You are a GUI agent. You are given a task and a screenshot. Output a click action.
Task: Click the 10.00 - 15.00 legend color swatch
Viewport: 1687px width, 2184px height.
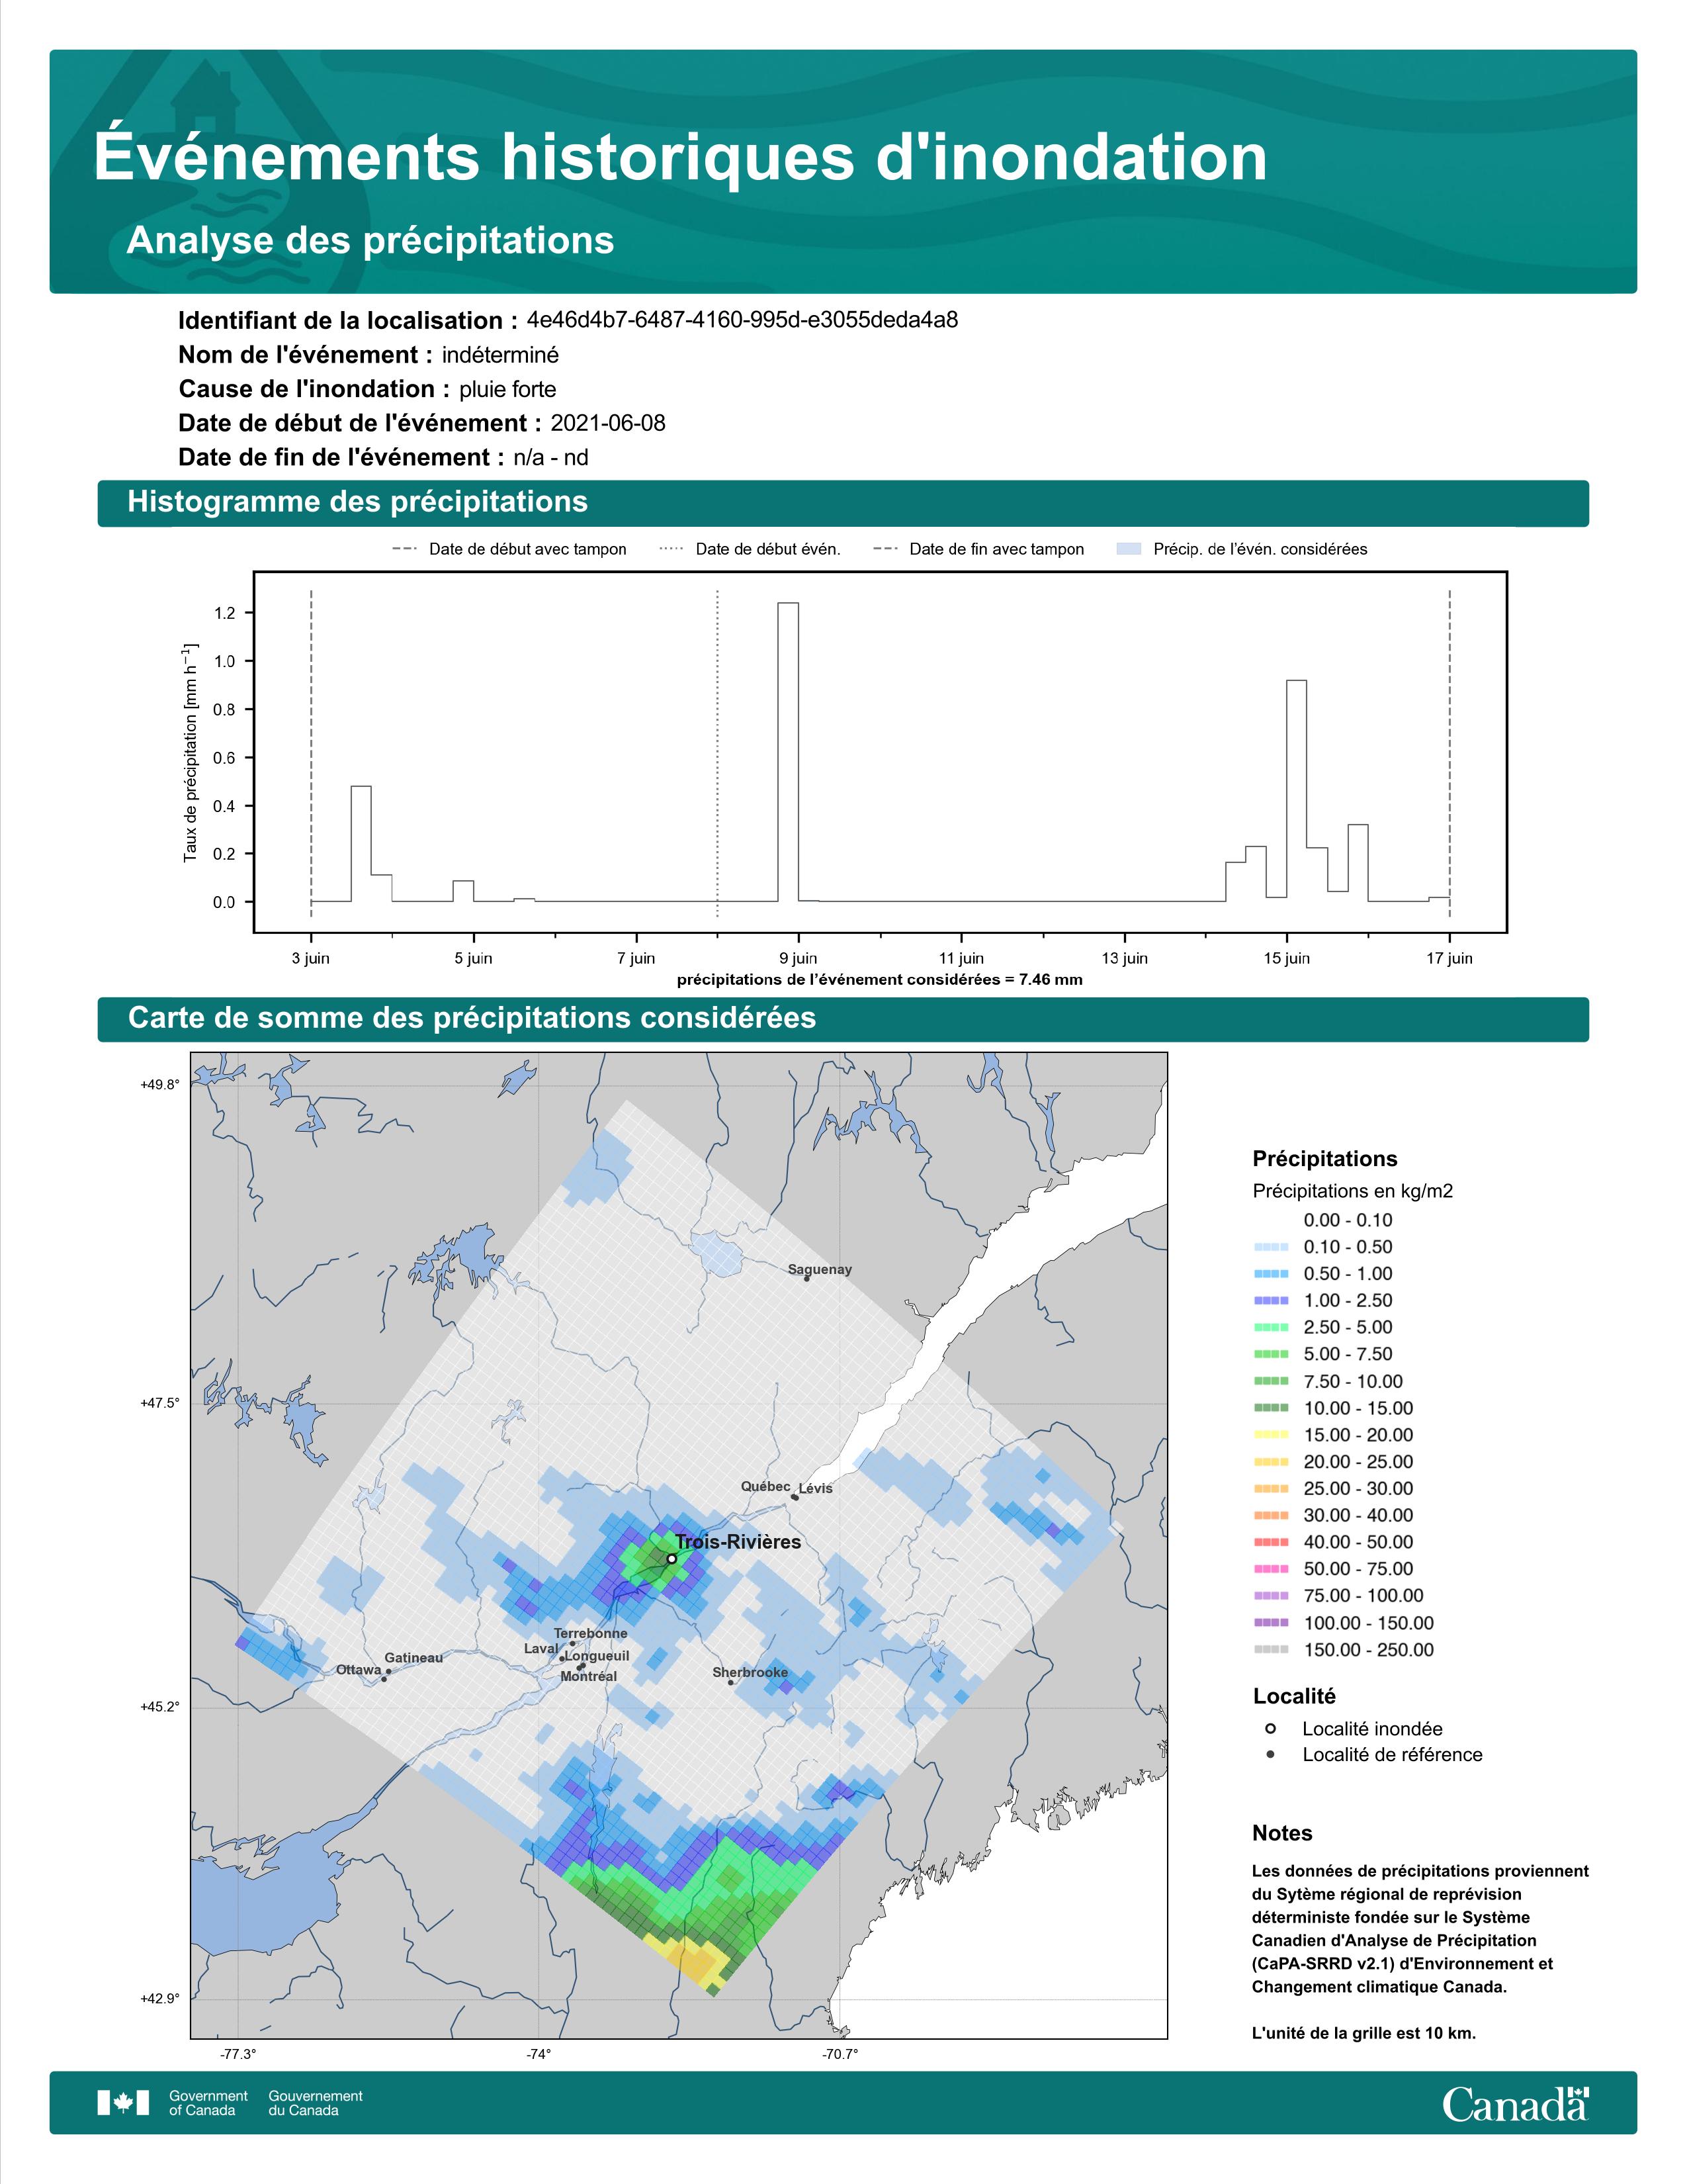click(1272, 1408)
